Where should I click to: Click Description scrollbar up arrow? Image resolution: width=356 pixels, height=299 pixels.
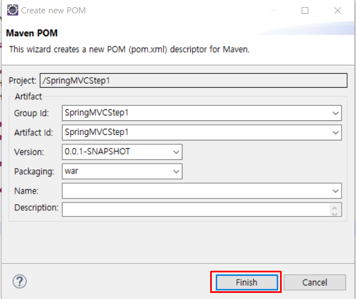(334, 207)
